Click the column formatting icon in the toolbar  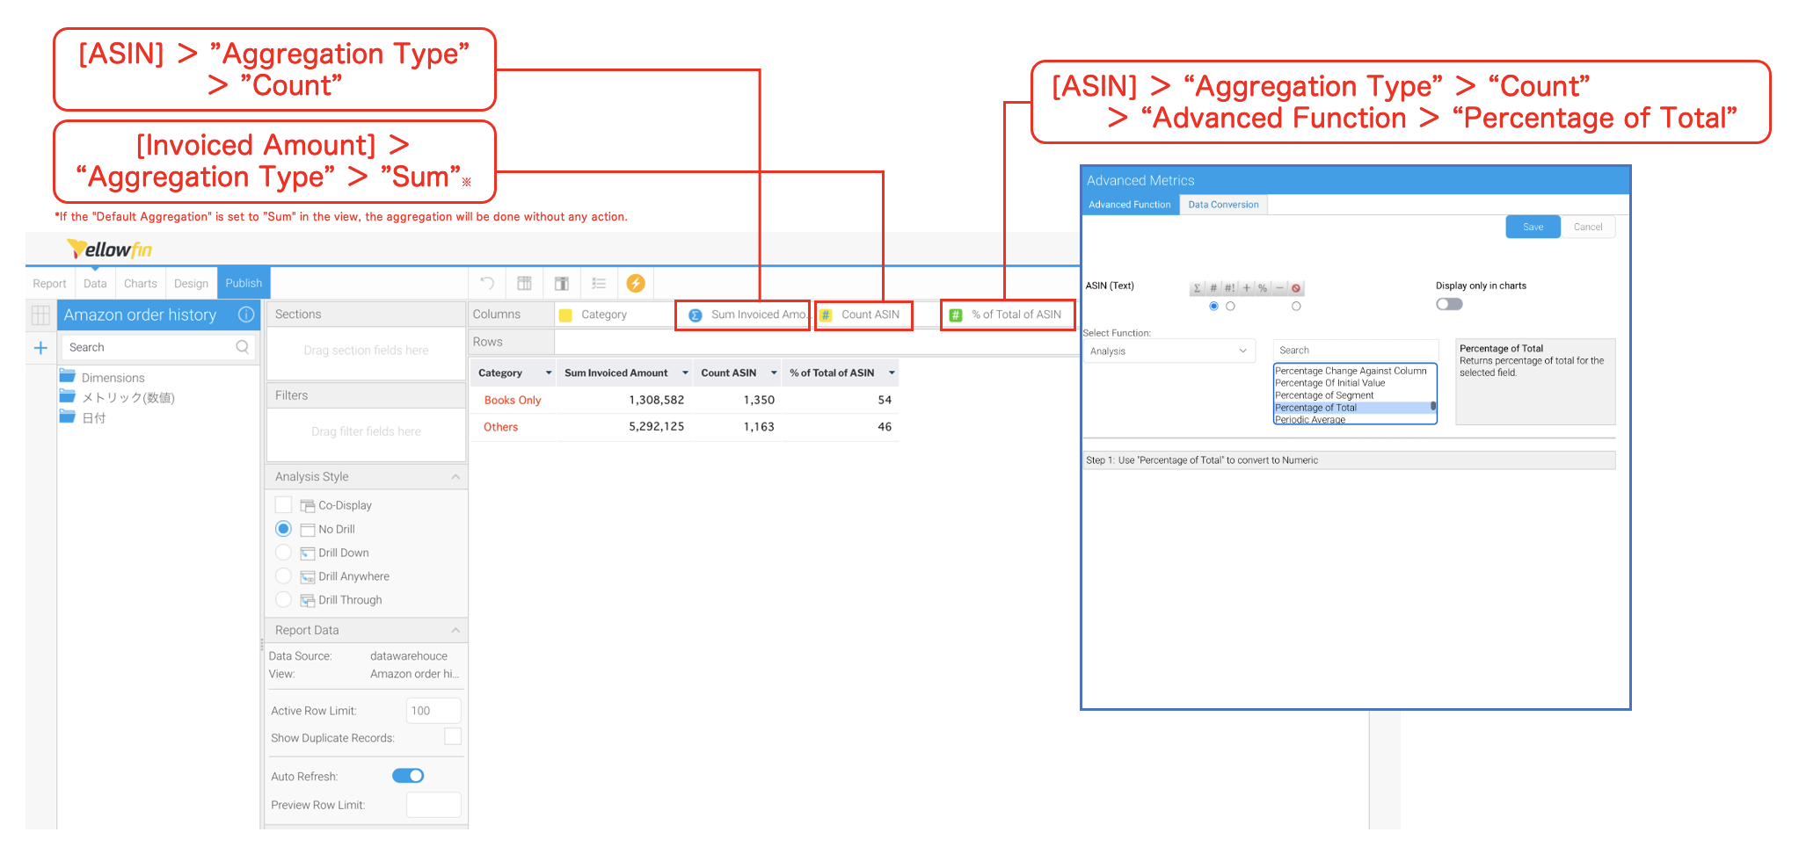[x=561, y=283]
